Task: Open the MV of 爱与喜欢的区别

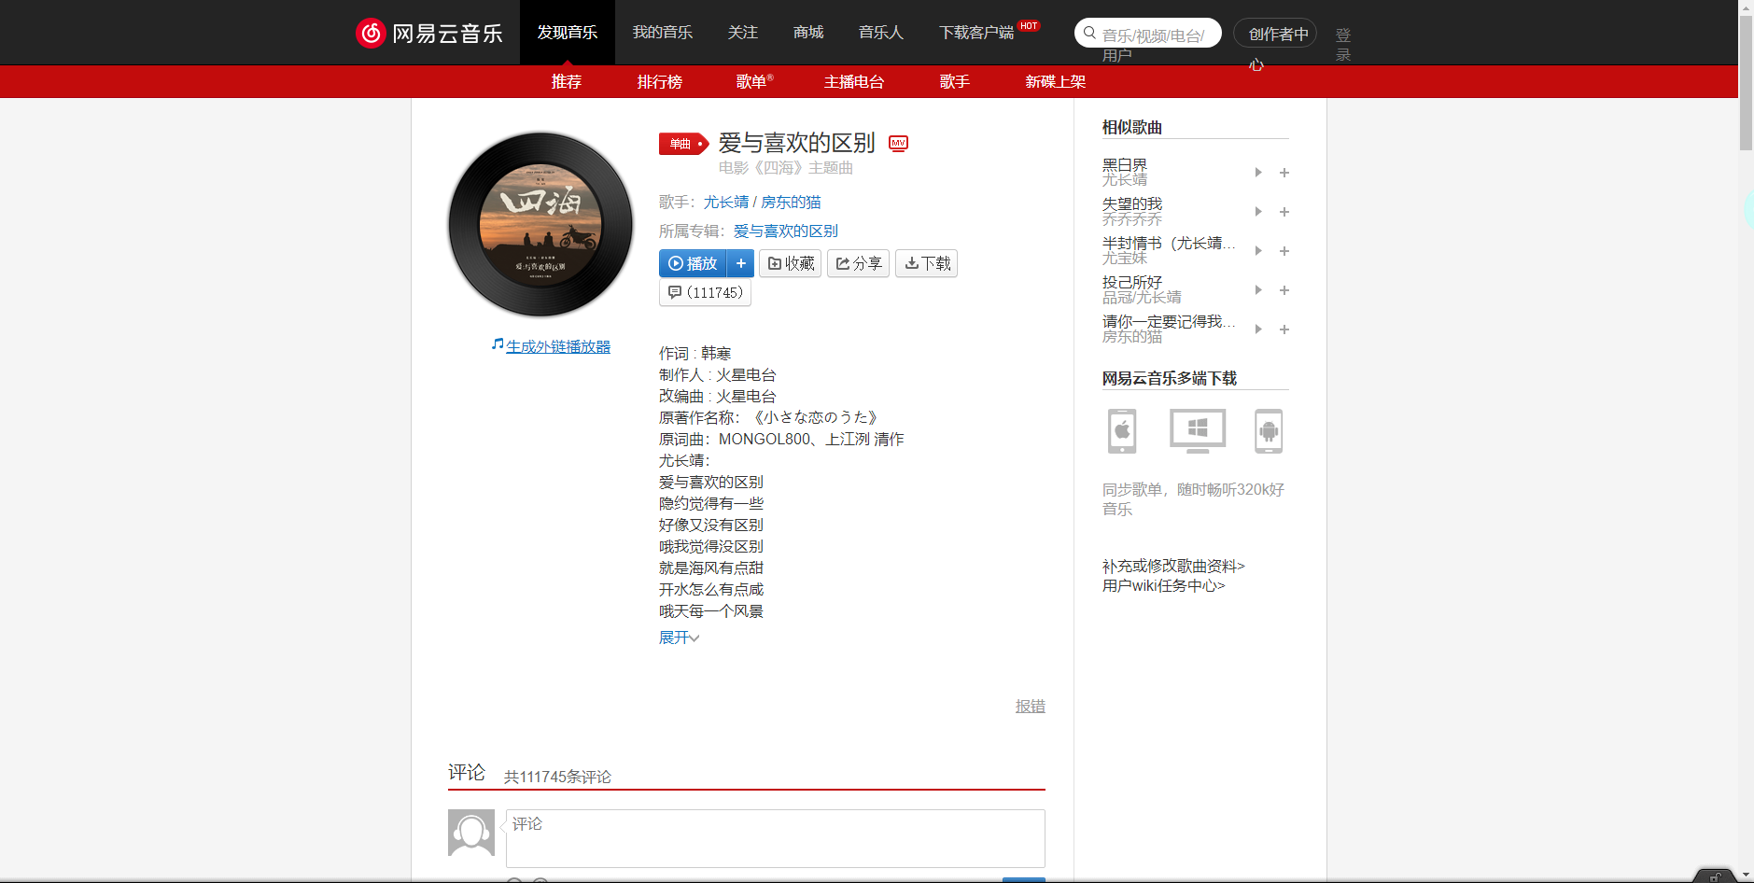Action: pos(898,144)
